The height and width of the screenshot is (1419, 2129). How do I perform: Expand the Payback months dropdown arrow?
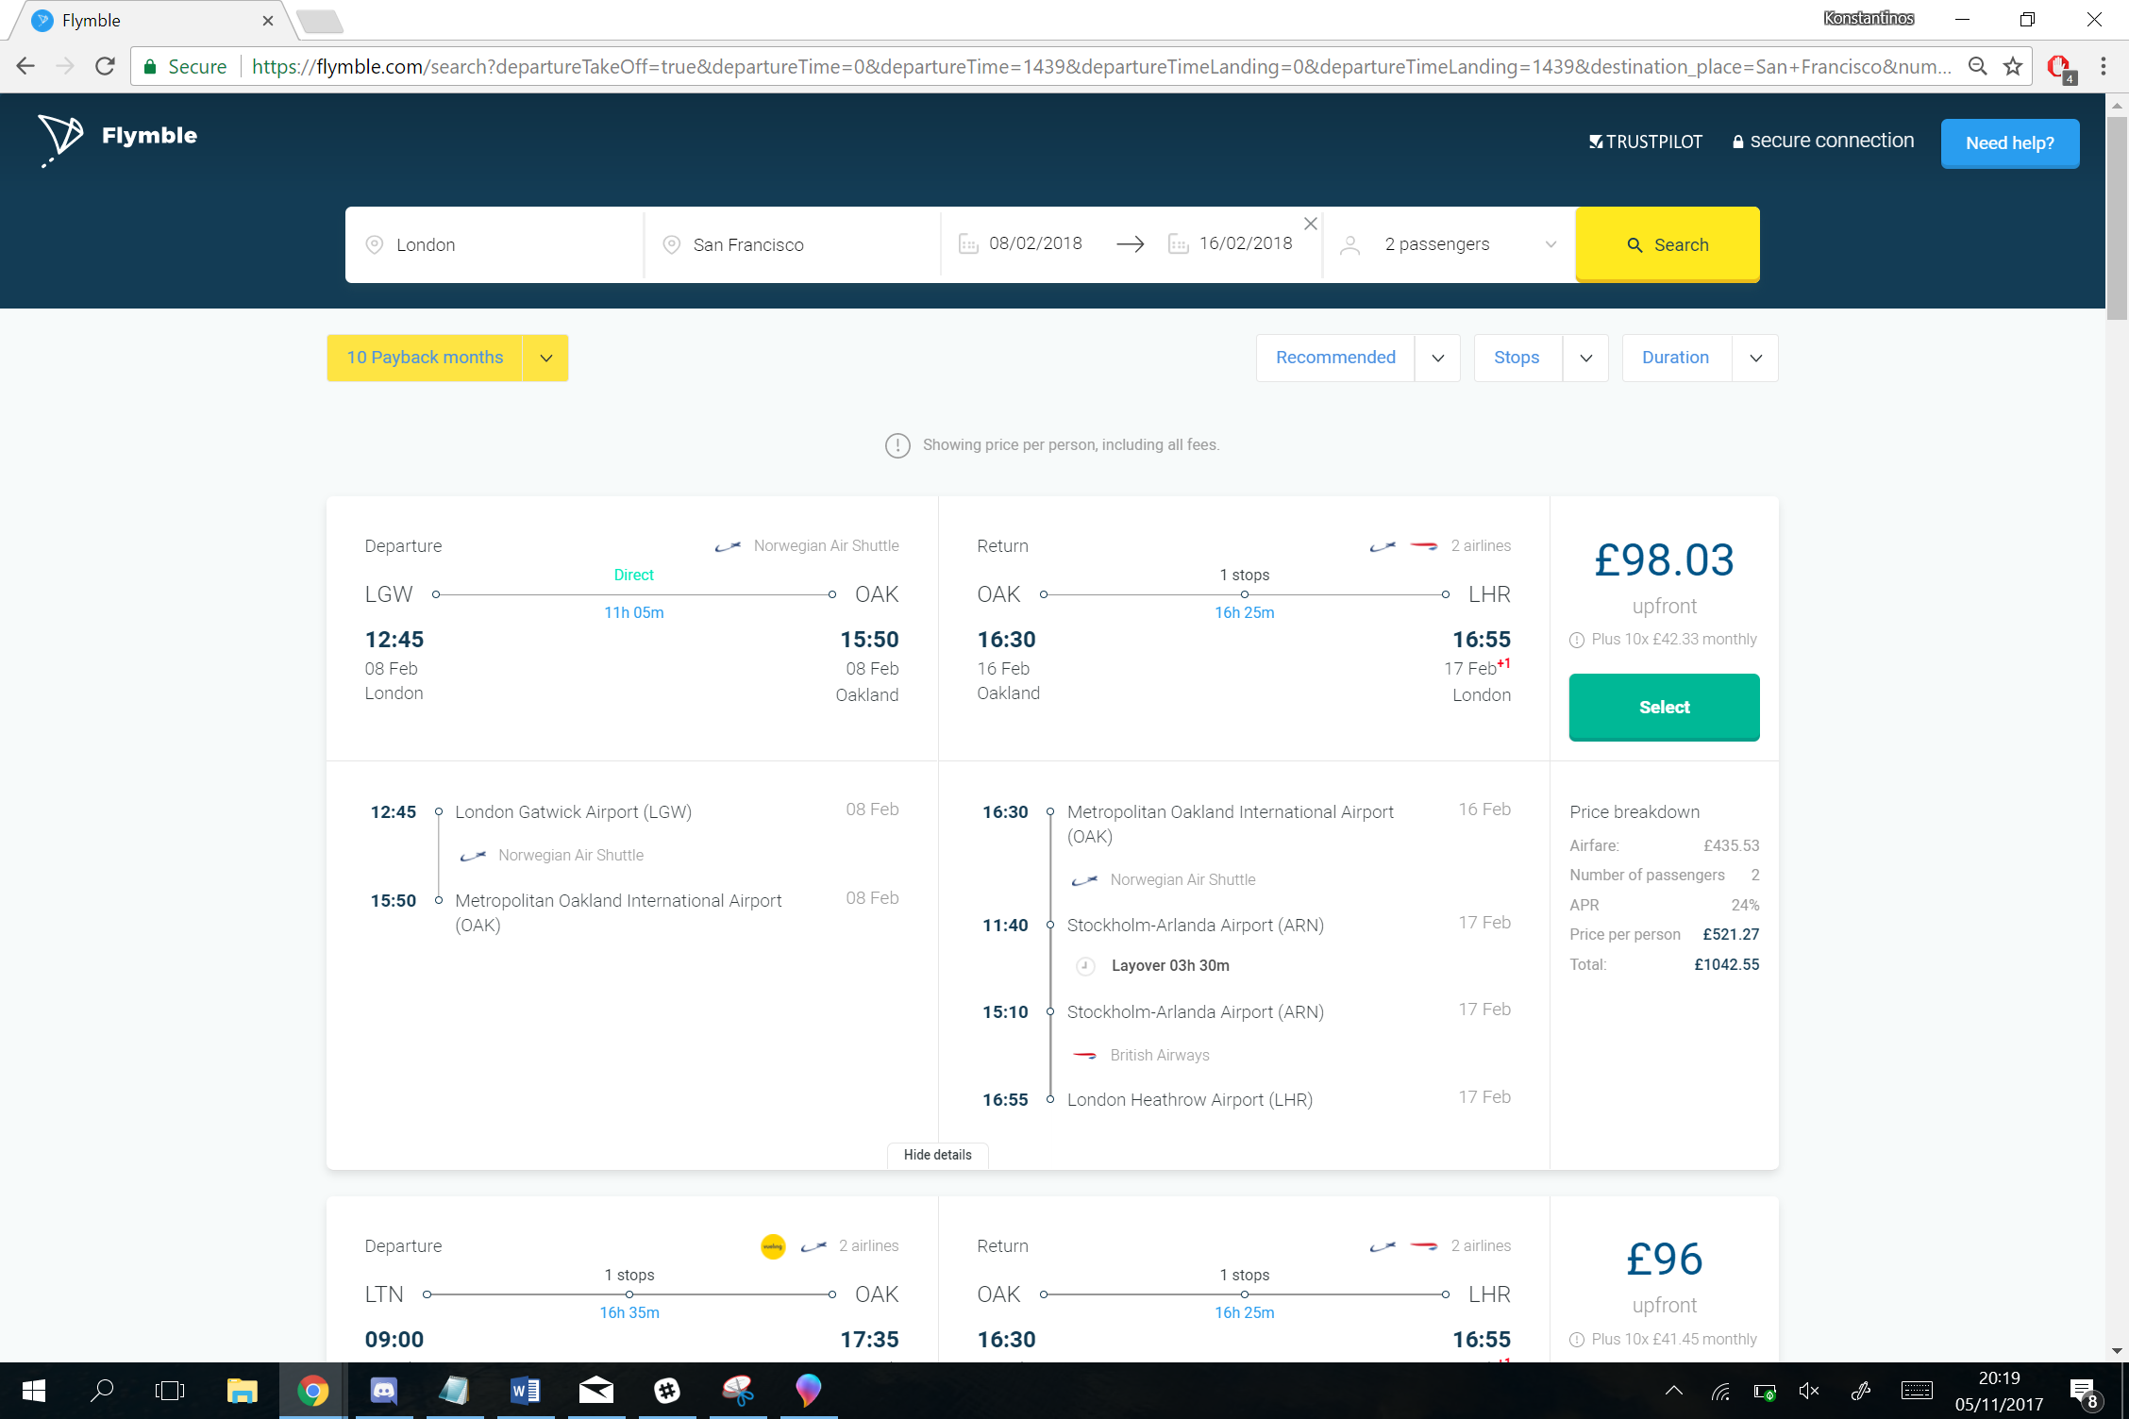pyautogui.click(x=545, y=358)
